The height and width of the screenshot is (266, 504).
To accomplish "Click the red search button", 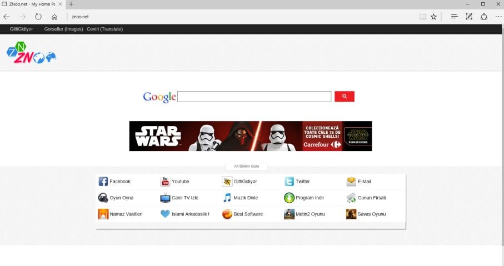I will (x=345, y=97).
